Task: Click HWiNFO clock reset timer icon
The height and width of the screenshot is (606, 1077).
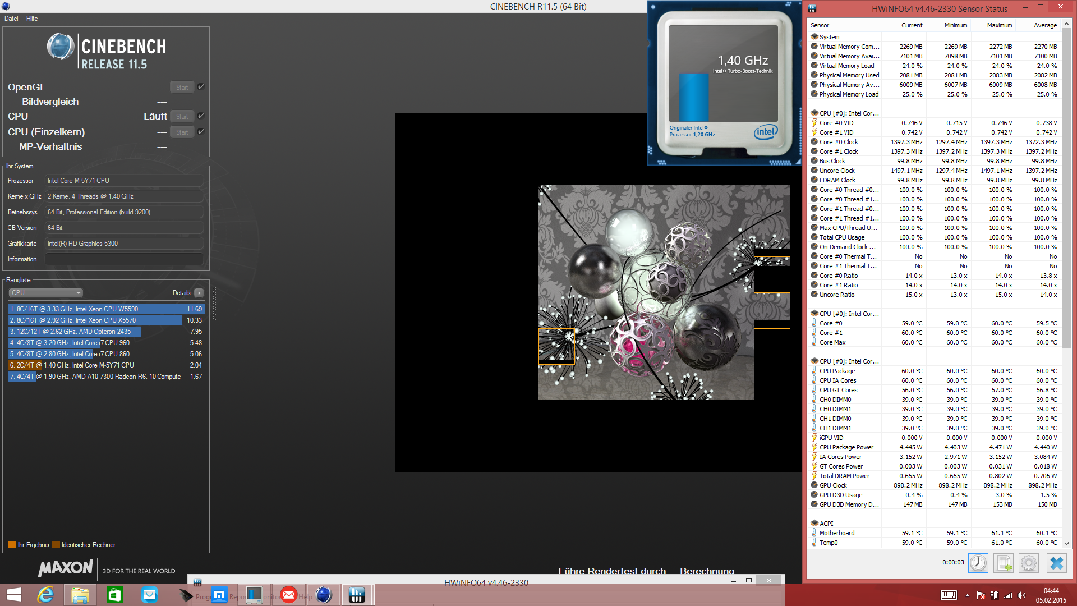Action: [x=978, y=563]
